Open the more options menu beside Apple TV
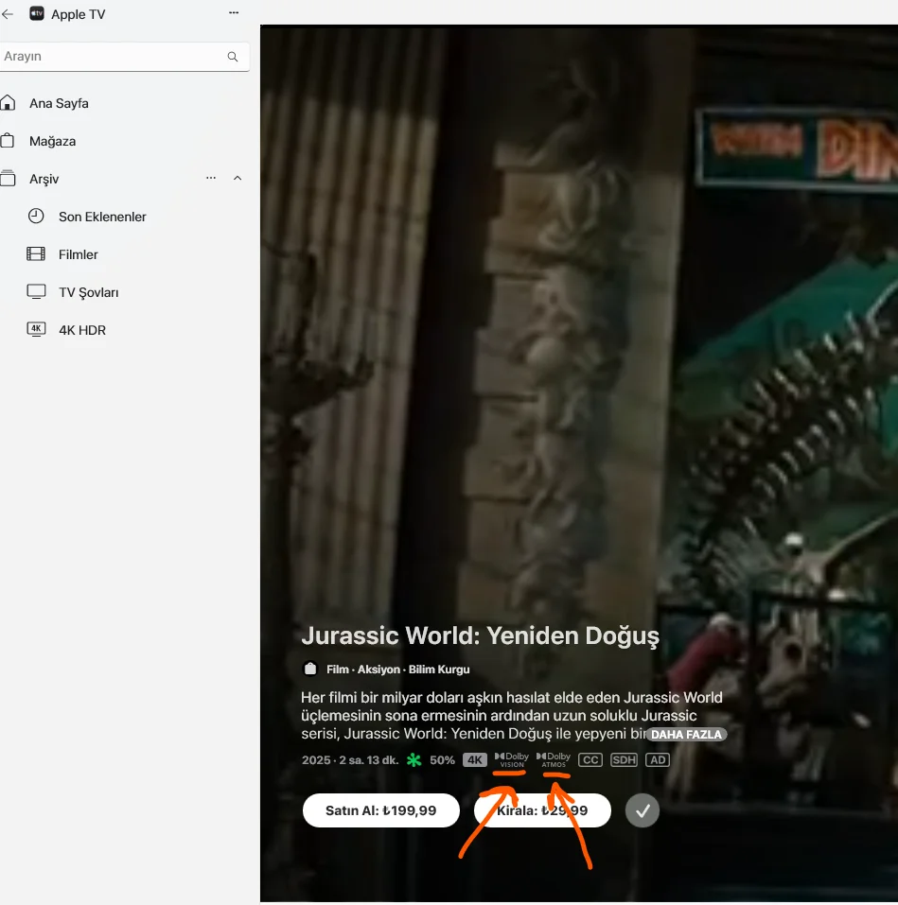Image resolution: width=898 pixels, height=905 pixels. [234, 12]
